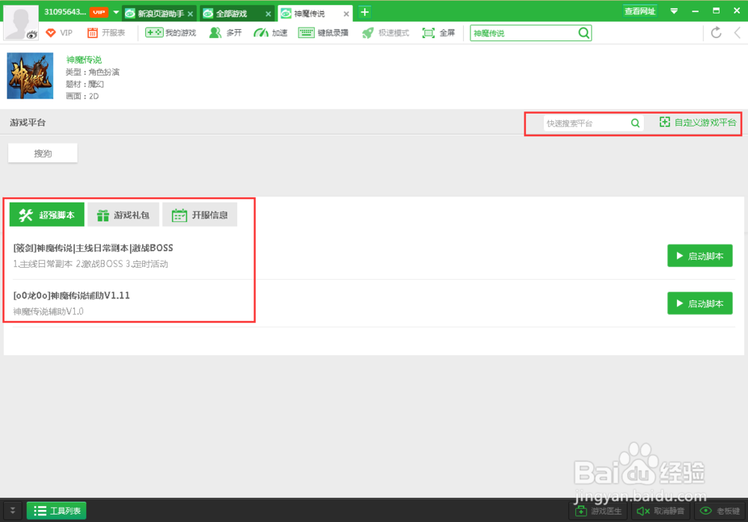
Task: Switch to the 超强脚本 tab
Action: (46, 215)
